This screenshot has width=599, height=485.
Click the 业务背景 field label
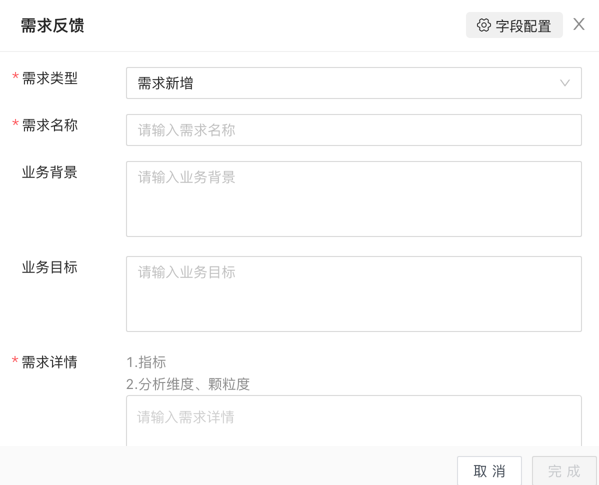(x=49, y=172)
